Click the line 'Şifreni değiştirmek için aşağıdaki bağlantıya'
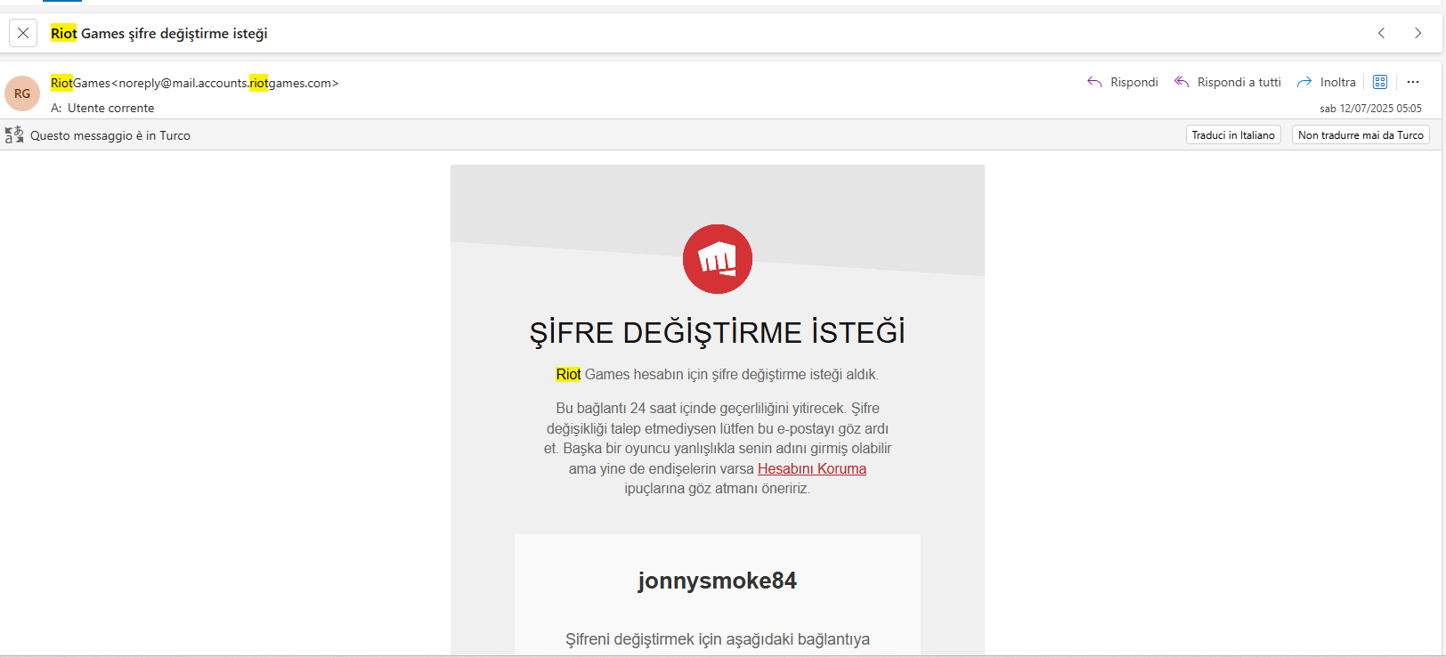The image size is (1446, 658). click(718, 639)
